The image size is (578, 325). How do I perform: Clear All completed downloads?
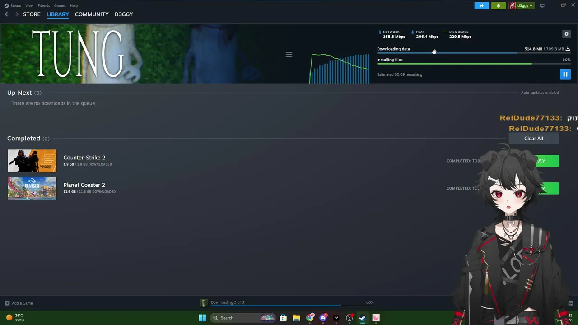click(x=533, y=139)
